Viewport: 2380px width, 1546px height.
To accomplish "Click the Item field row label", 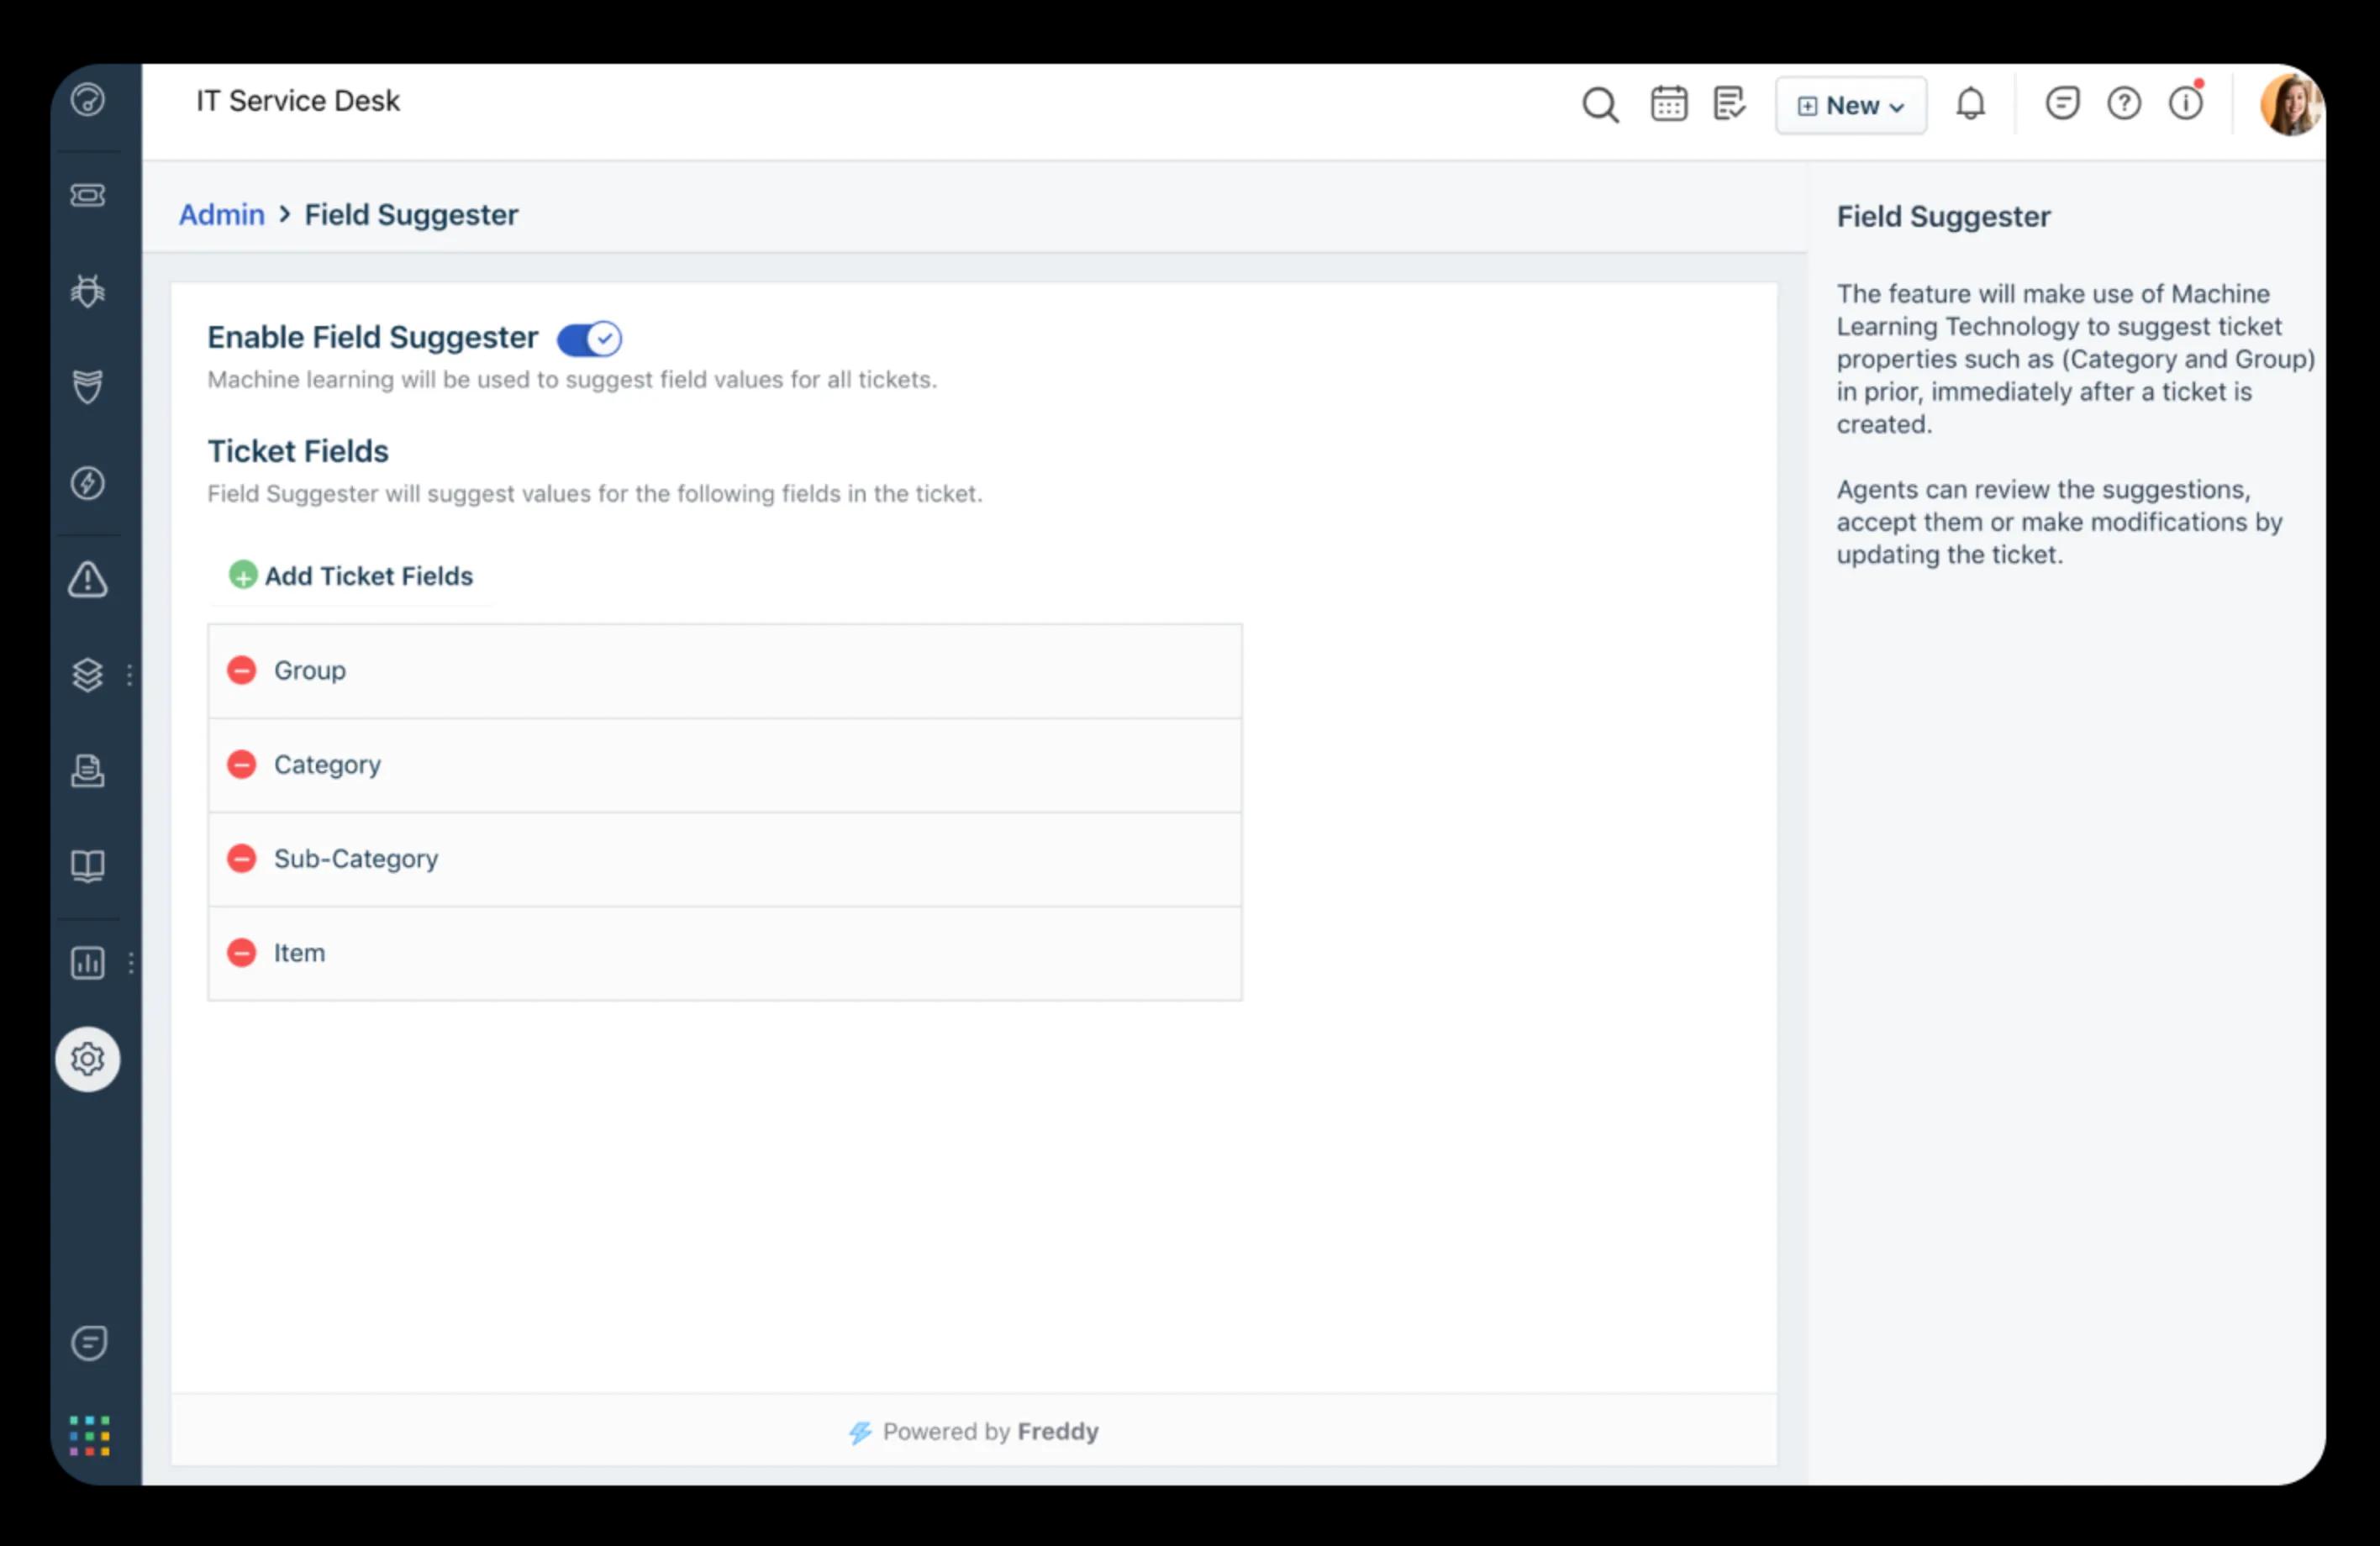I will click(x=300, y=953).
